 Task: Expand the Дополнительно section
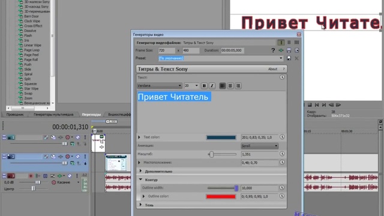pos(140,171)
